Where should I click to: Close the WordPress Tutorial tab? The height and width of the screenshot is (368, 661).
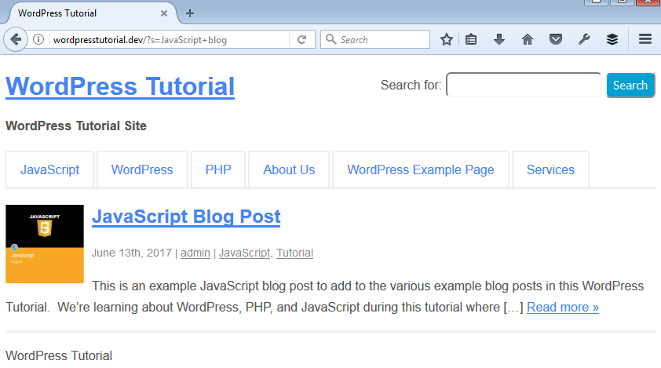(x=164, y=13)
